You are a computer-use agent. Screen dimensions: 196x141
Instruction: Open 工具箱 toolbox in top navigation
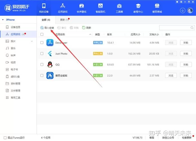pyautogui.click(x=119, y=8)
